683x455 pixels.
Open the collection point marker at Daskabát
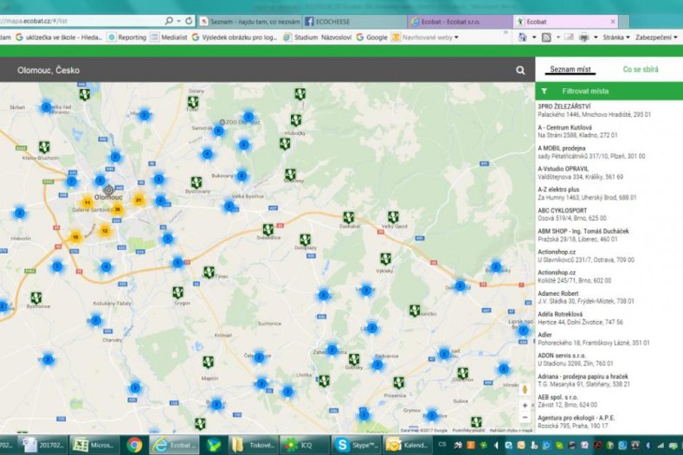pyautogui.click(x=348, y=217)
